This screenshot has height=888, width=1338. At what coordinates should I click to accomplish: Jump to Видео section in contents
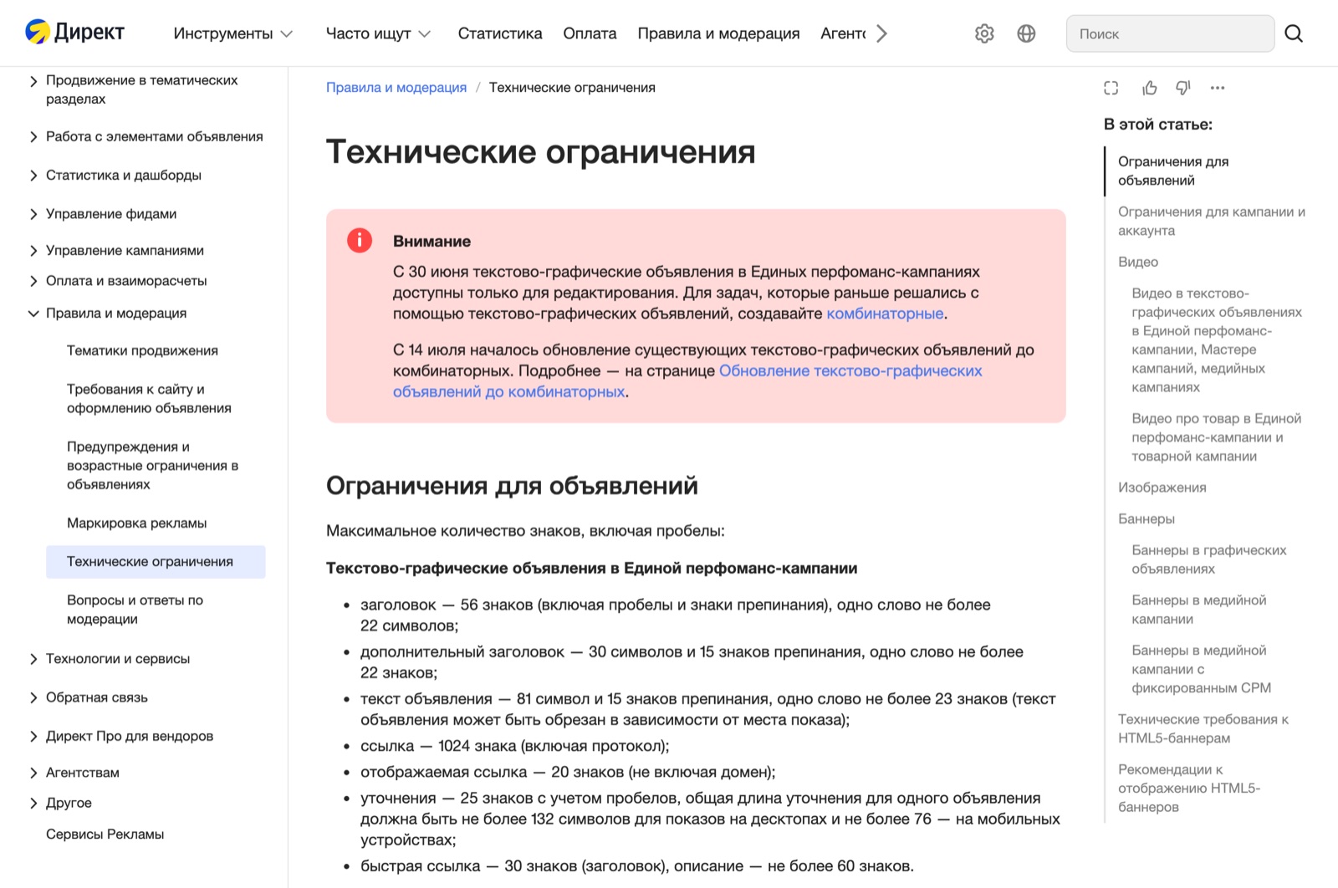pos(1138,262)
